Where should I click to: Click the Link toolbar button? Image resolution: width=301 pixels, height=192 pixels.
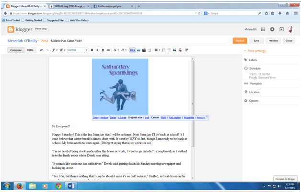coord(132,50)
